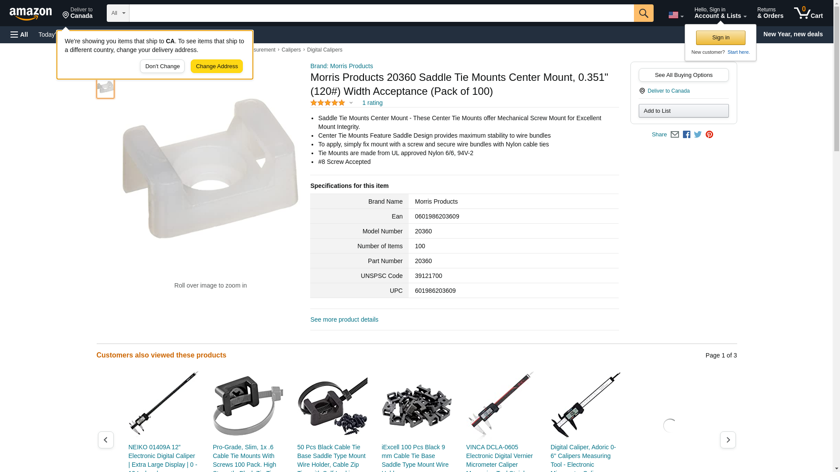Open the All hamburger menu
This screenshot has width=840, height=472.
[x=19, y=35]
